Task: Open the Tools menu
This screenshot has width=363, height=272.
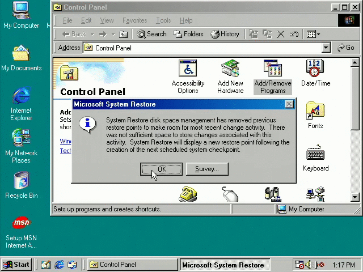Action: coord(163,20)
